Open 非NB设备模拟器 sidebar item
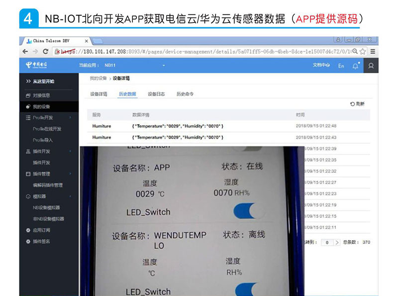The height and width of the screenshot is (296, 398). [48, 219]
